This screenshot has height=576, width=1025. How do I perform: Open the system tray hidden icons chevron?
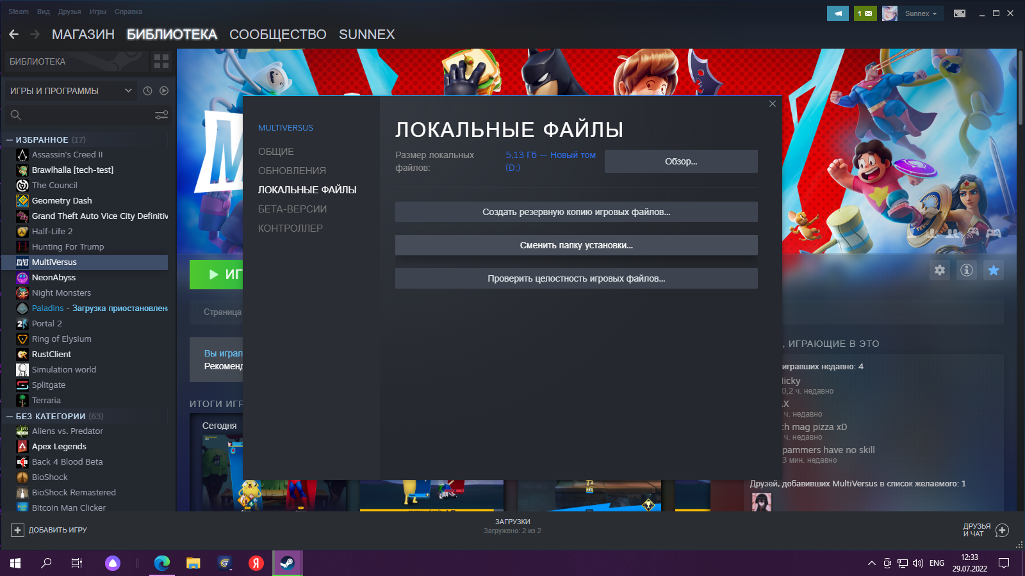871,563
